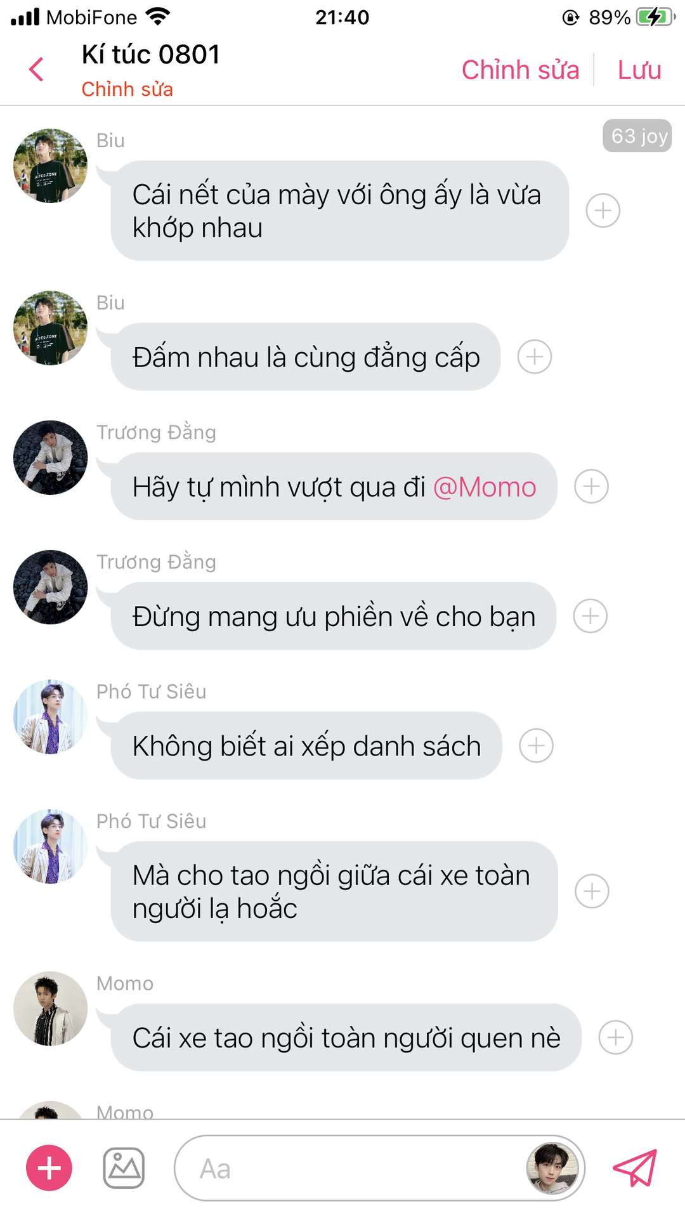Tap red Chỉnh sửa link under group title
685x1218 pixels.
click(127, 89)
